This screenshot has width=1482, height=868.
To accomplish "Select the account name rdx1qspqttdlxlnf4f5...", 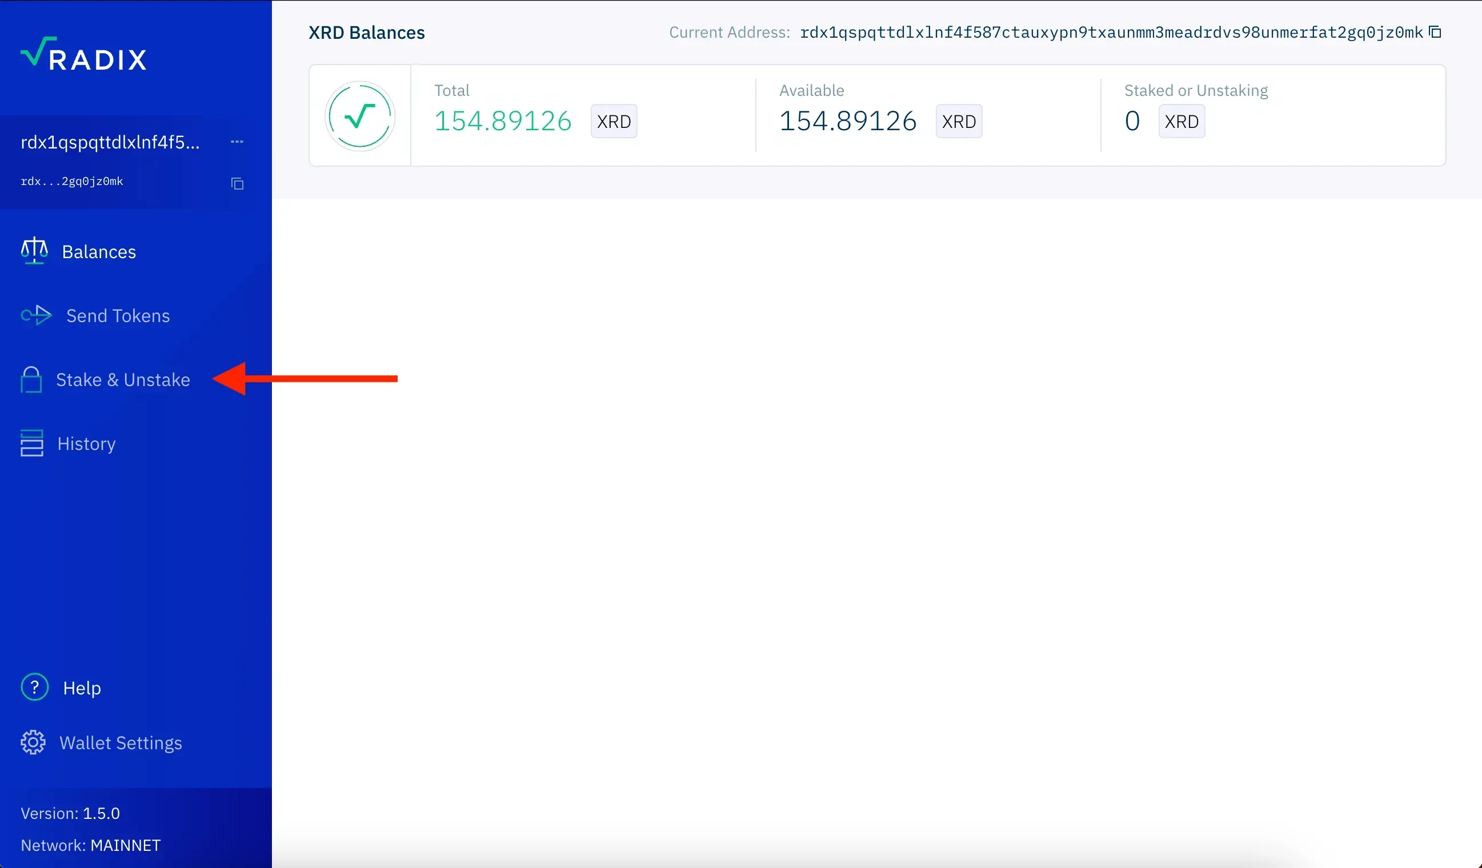I will click(110, 142).
